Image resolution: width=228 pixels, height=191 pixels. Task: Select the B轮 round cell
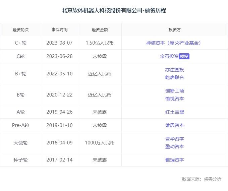click(x=20, y=95)
